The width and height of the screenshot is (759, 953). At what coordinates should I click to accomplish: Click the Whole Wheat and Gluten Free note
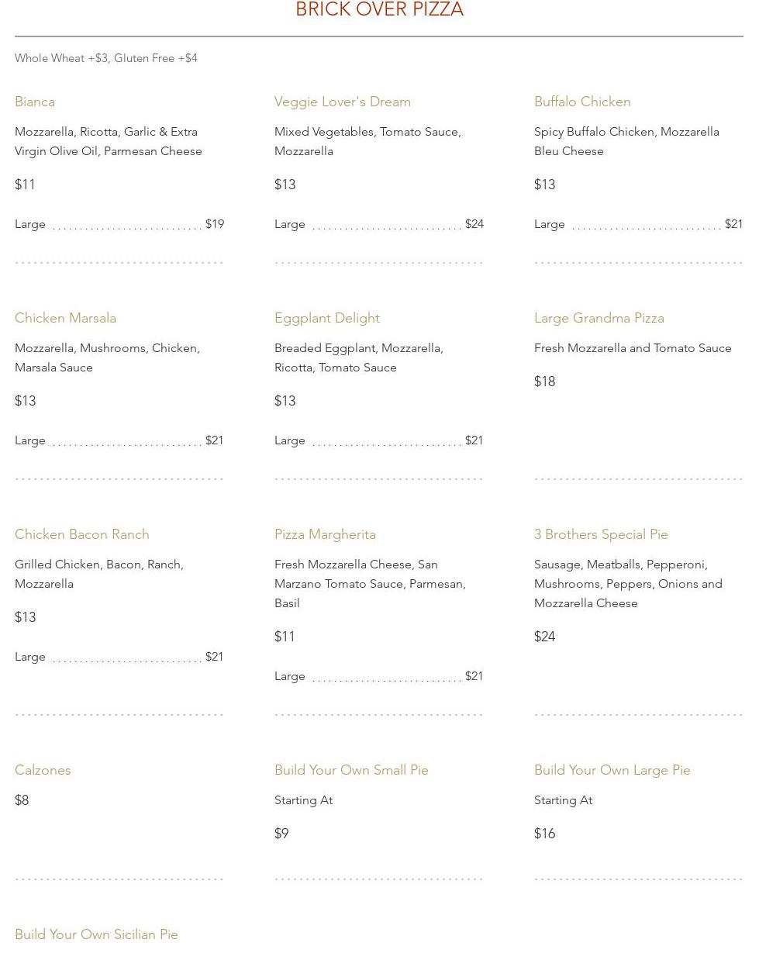[x=106, y=58]
